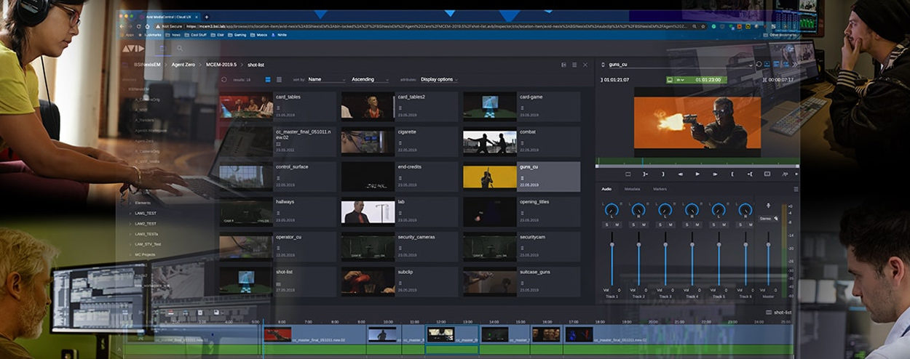This screenshot has width=910, height=359.
Task: Open the sort by Name dropdown
Action: click(326, 79)
